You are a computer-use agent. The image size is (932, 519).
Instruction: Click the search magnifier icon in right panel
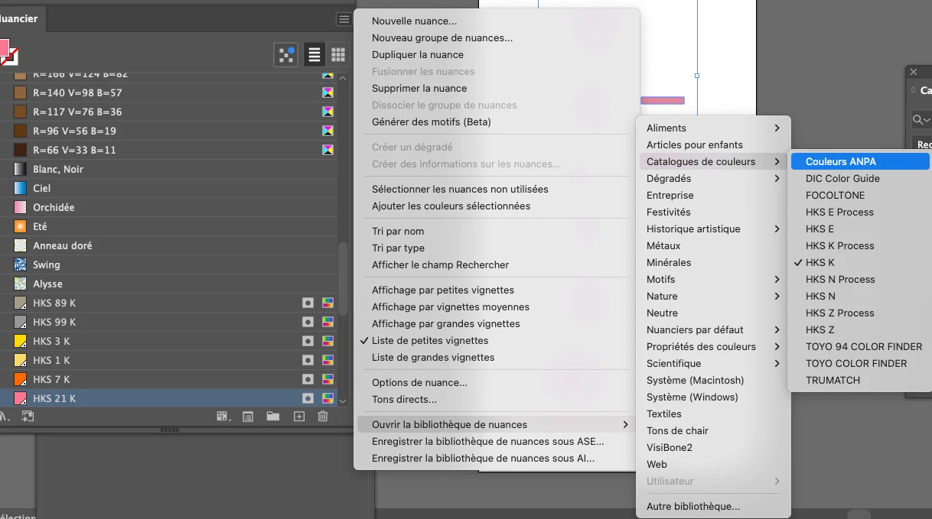tap(917, 120)
